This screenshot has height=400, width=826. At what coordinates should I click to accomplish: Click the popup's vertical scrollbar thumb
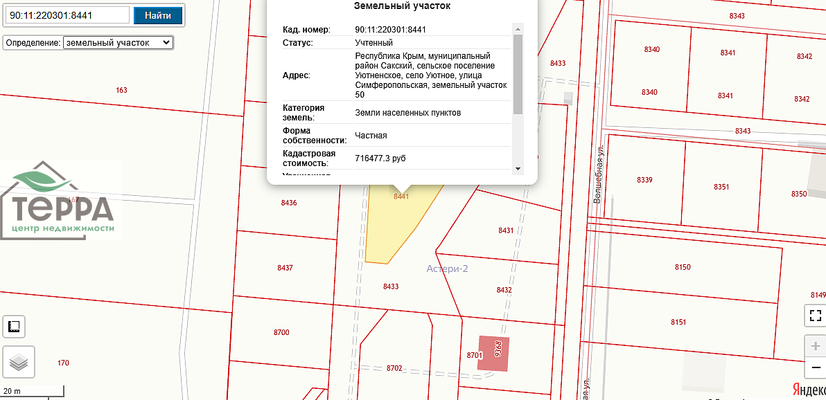click(x=517, y=74)
